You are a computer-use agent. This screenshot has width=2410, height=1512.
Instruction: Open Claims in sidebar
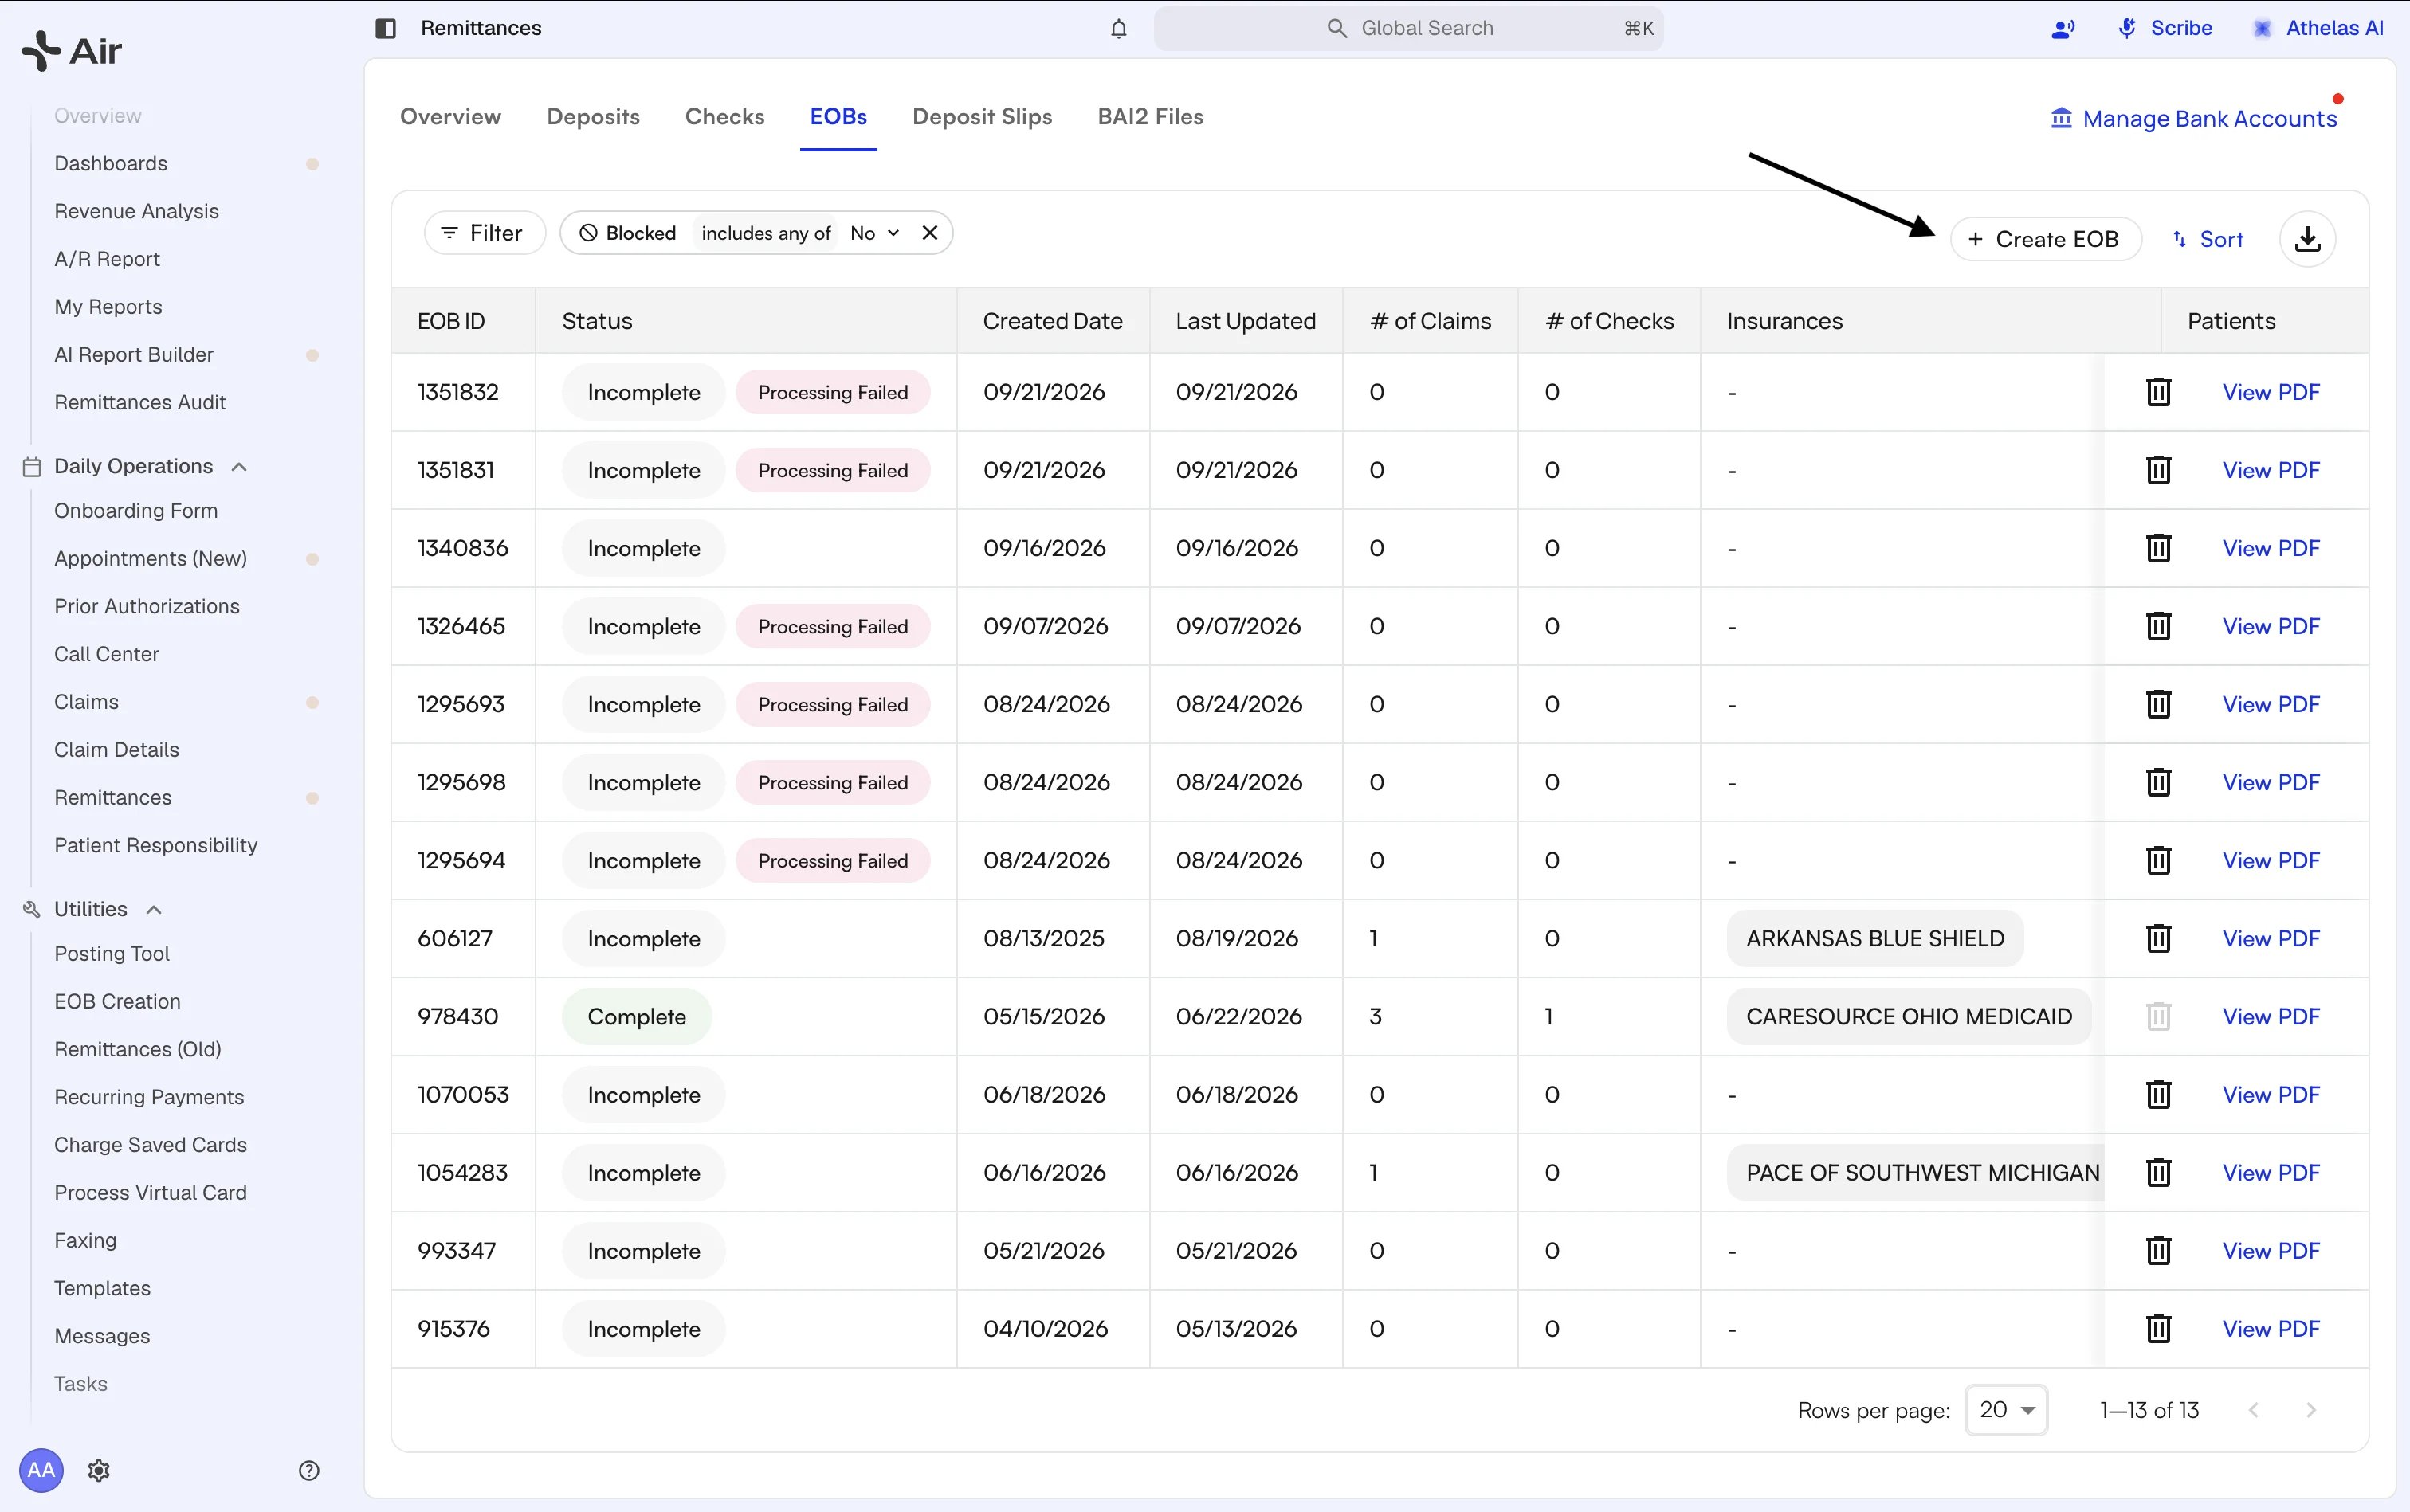point(86,702)
